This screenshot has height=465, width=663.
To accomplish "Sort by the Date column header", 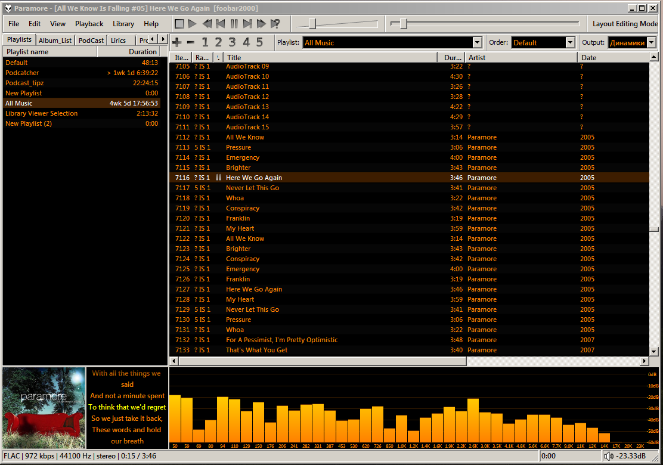I will [613, 57].
